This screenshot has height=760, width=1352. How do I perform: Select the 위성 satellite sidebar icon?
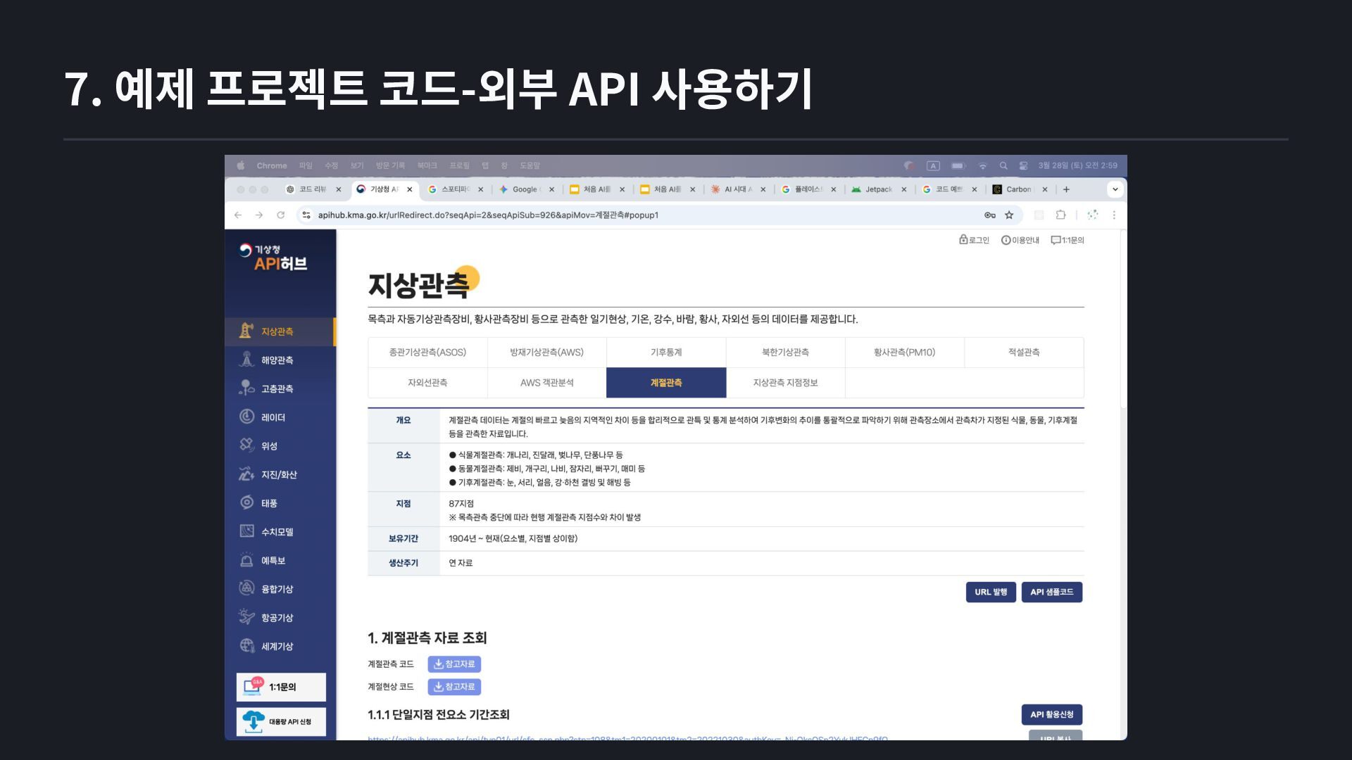[x=246, y=445]
